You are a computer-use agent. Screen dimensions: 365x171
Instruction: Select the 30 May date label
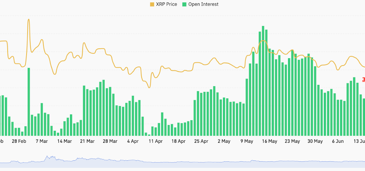[315, 141]
